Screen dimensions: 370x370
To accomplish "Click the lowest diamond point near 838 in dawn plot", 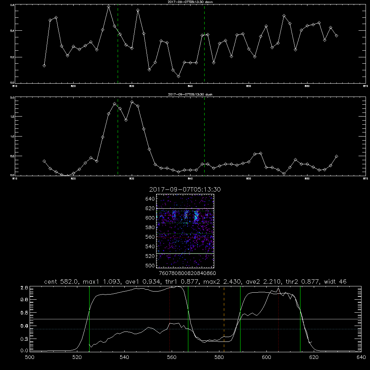I will point(179,76).
